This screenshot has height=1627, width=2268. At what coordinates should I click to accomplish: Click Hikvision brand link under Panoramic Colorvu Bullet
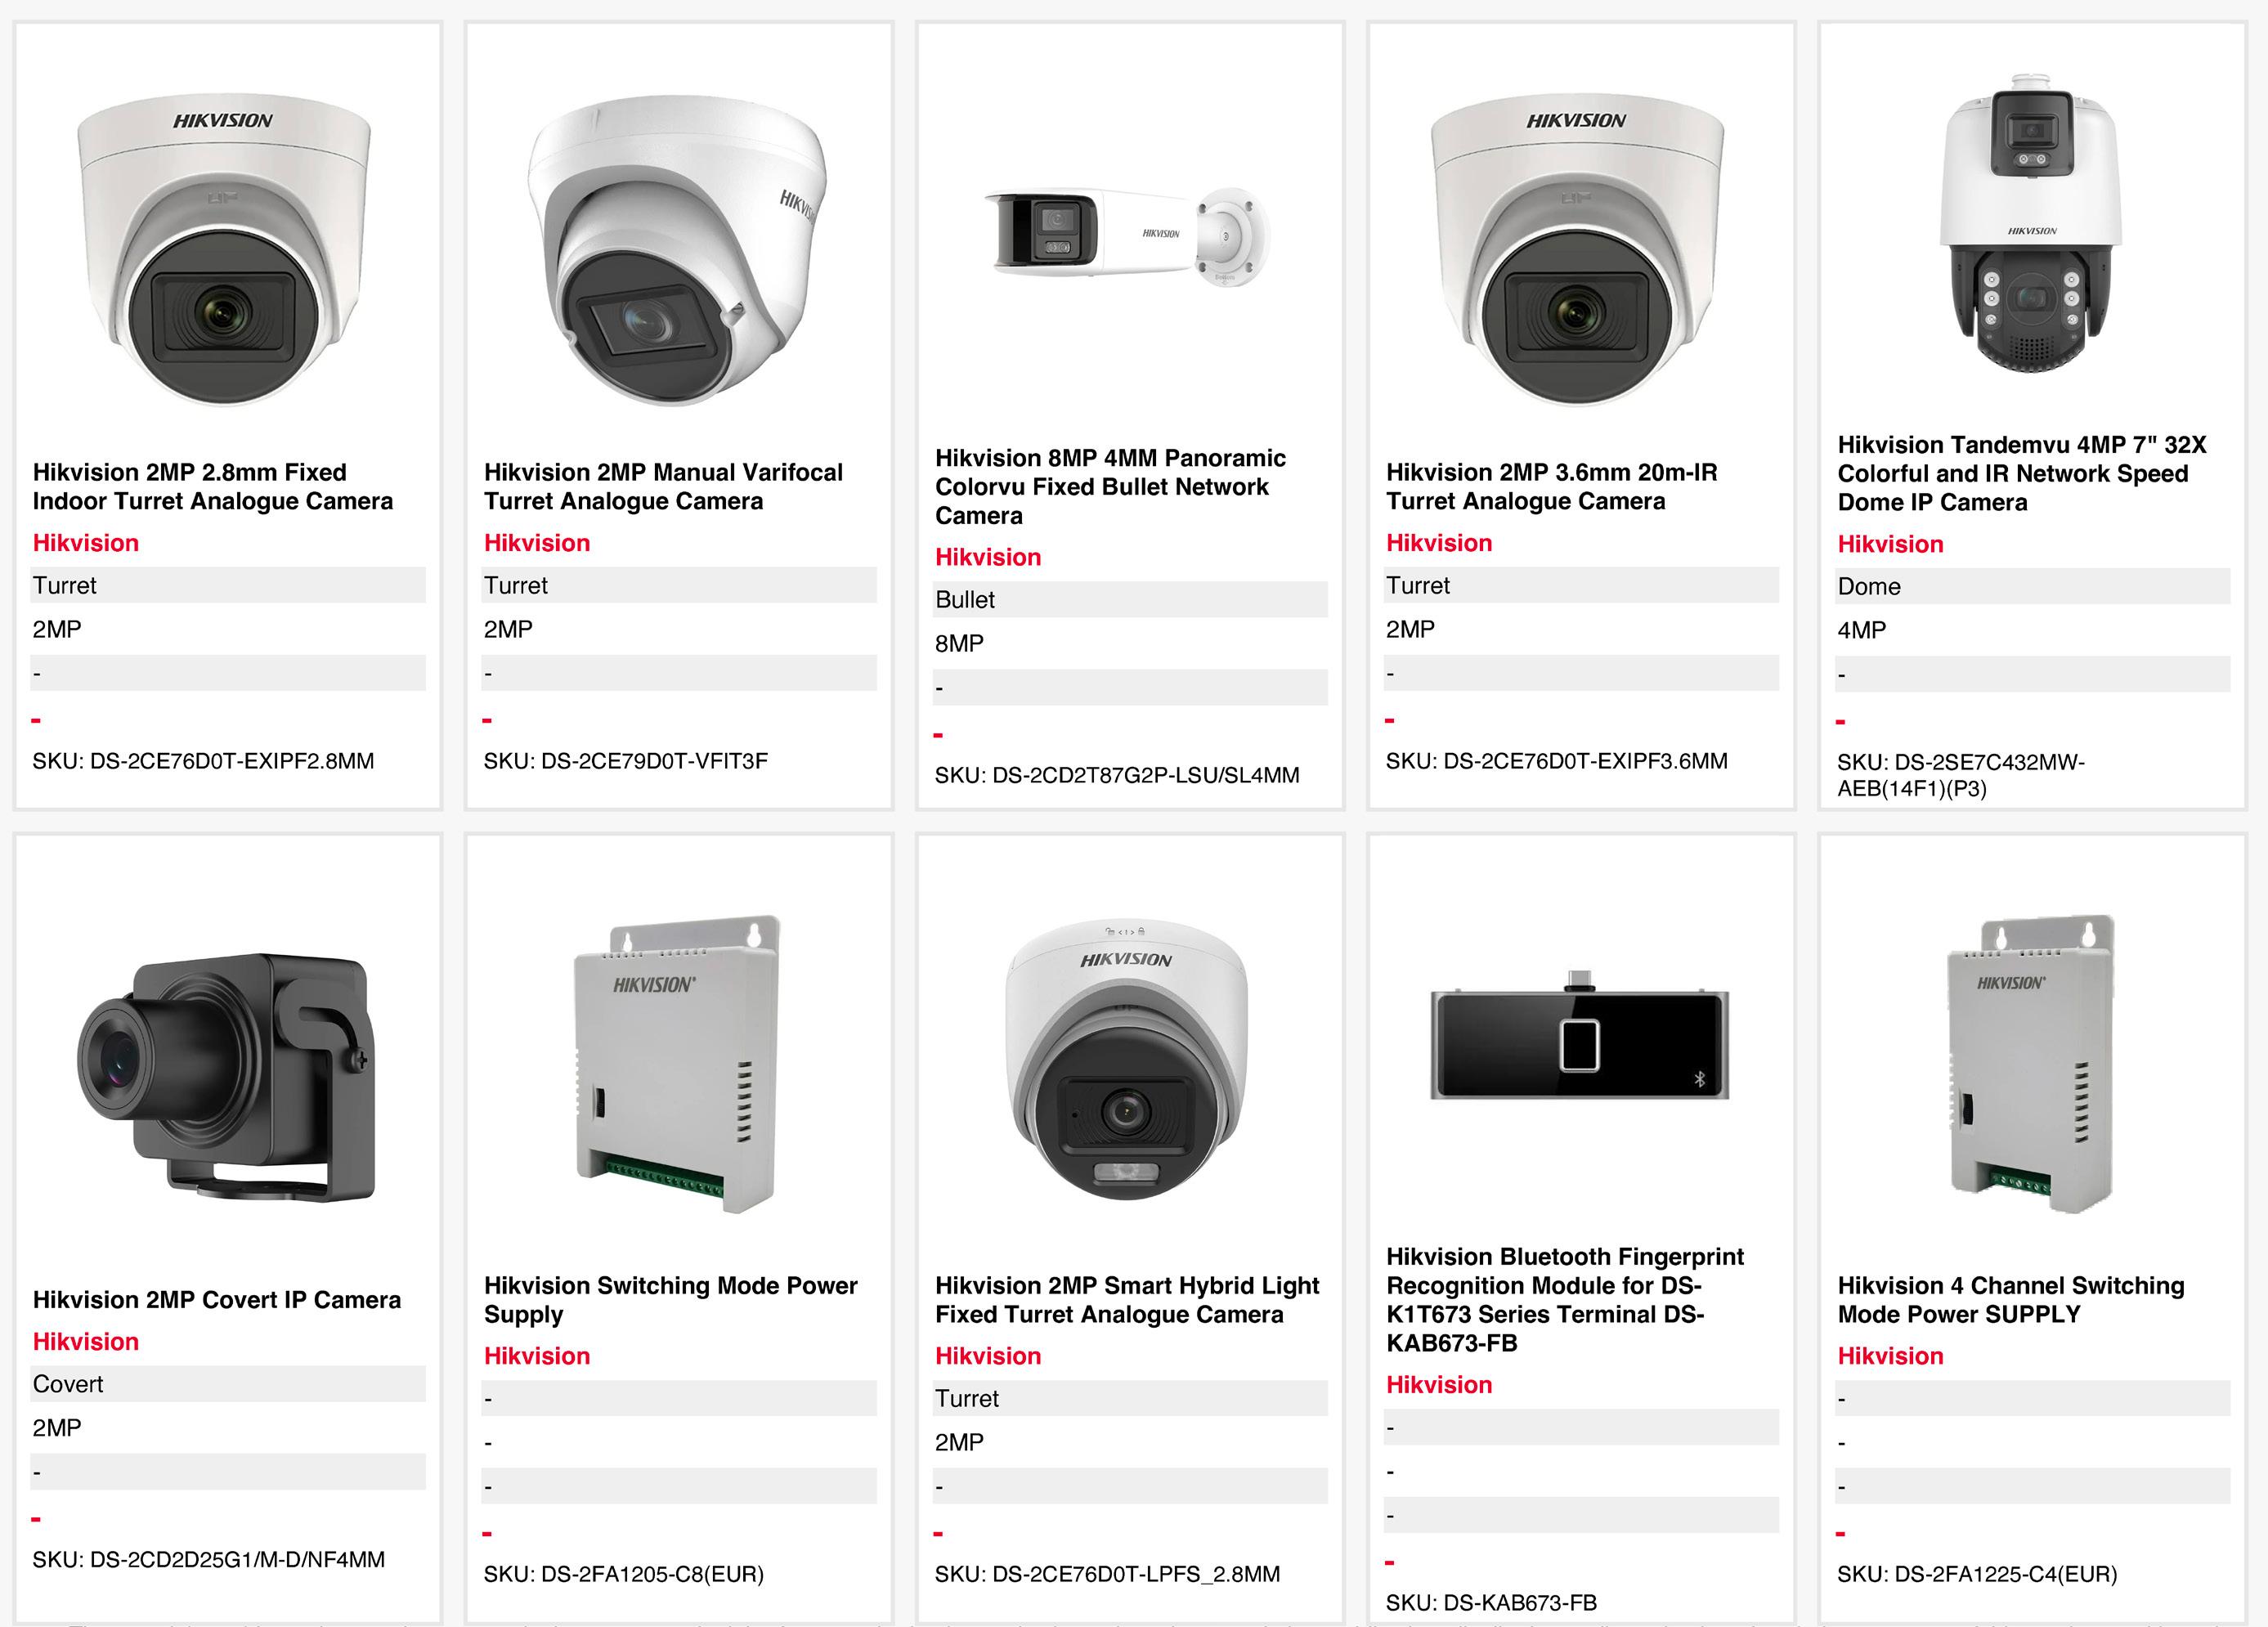coord(988,557)
